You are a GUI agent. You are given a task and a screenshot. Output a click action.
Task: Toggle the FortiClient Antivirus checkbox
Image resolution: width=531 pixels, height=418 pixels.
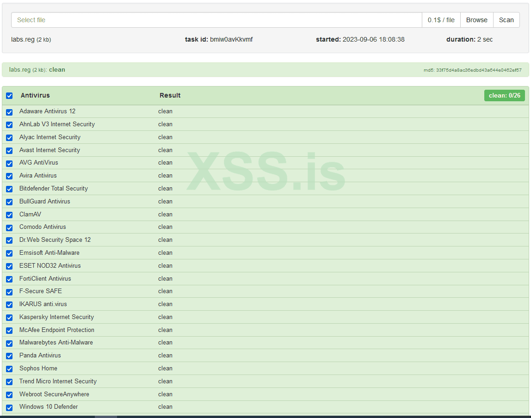[9, 279]
